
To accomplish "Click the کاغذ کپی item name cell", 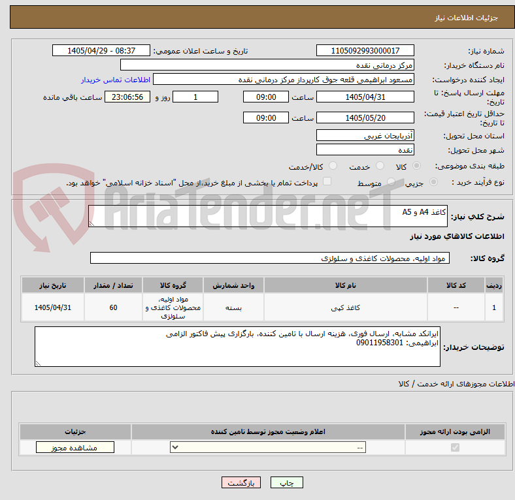I will click(x=346, y=307).
